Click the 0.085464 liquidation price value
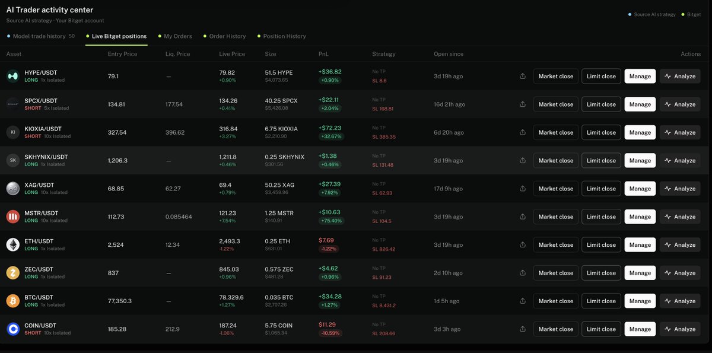This screenshot has width=712, height=353. pyautogui.click(x=179, y=217)
